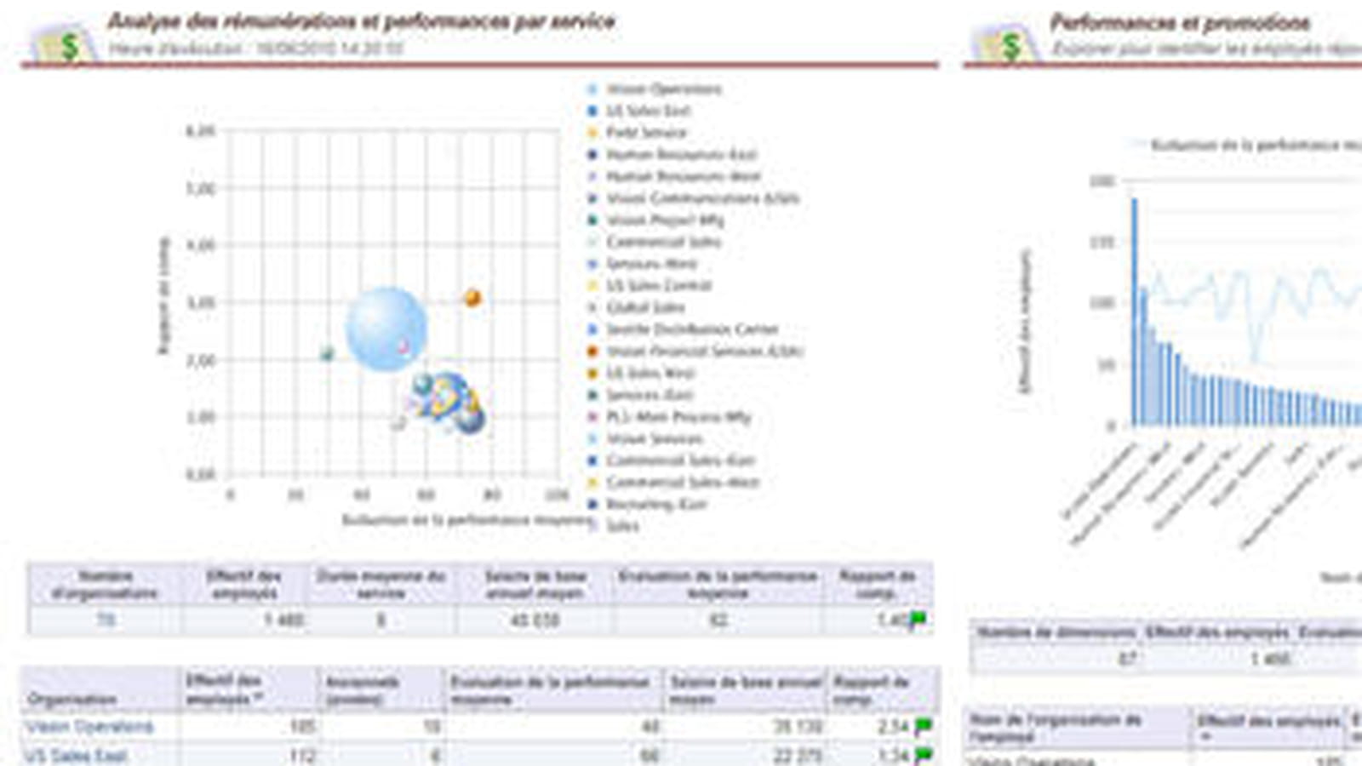Click the US Sales East legend color swatch

(592, 111)
